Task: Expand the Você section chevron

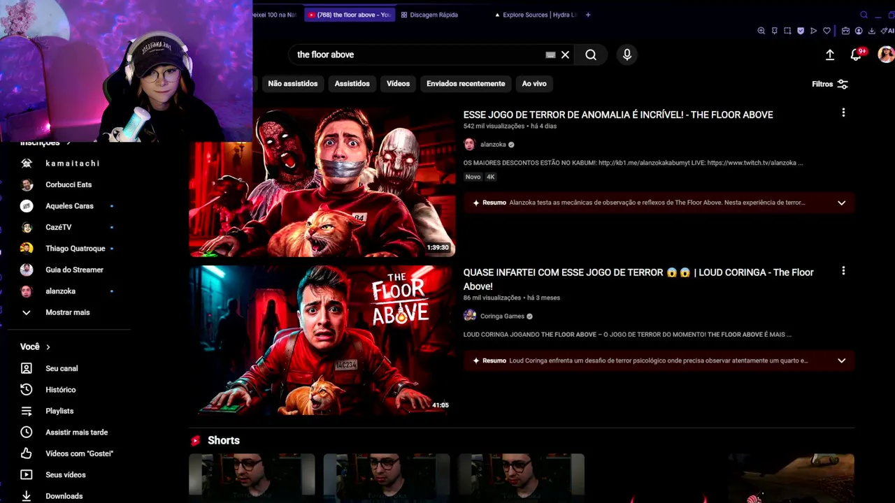Action: (x=48, y=347)
